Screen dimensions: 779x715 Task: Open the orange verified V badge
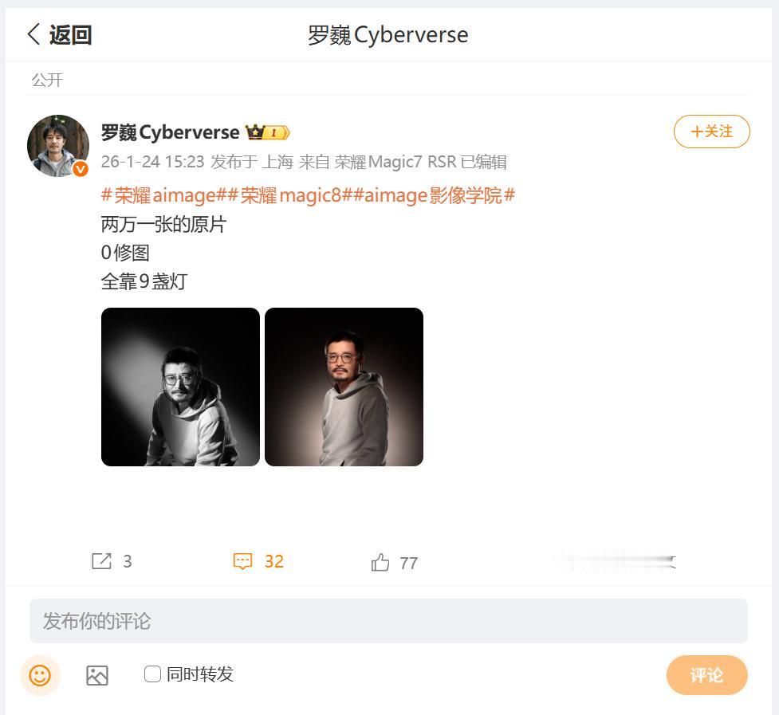pyautogui.click(x=81, y=169)
